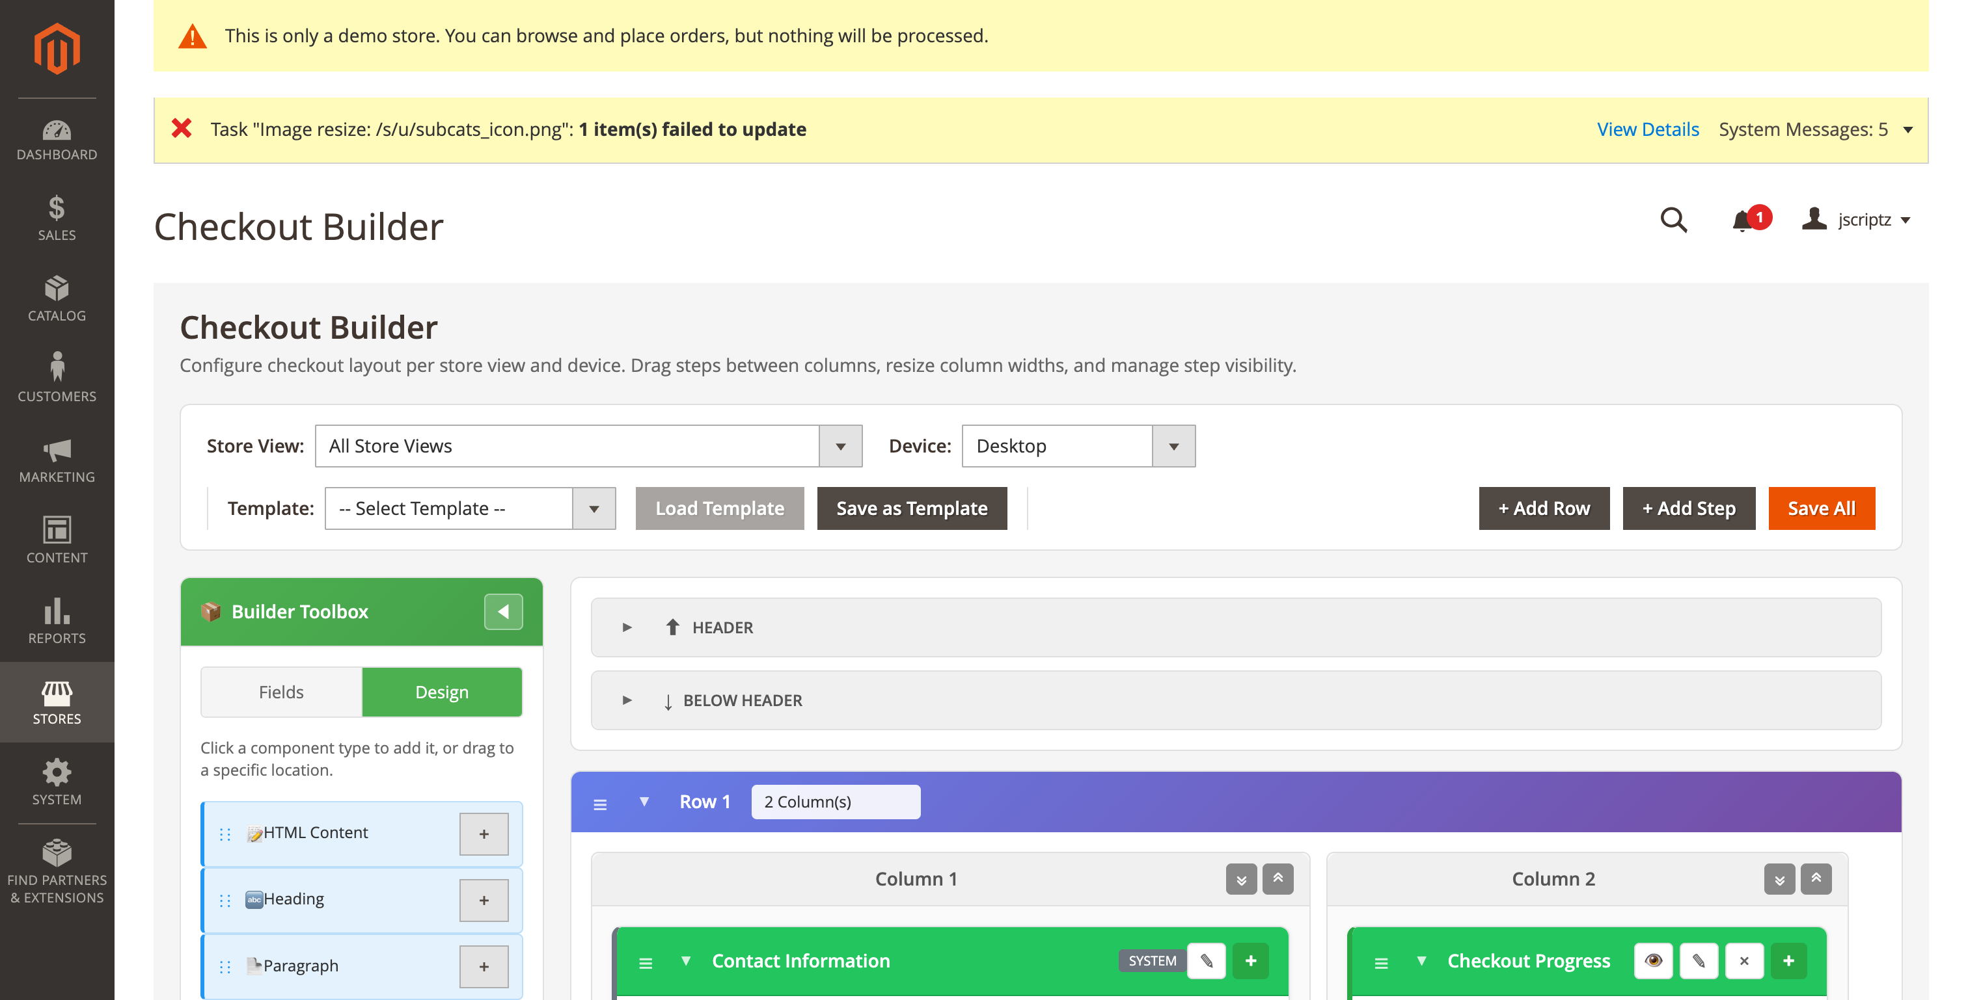Switch to the Fields tab

point(280,692)
